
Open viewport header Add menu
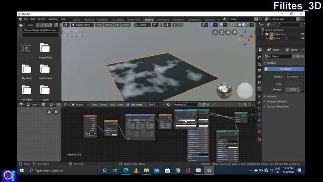[117, 25]
